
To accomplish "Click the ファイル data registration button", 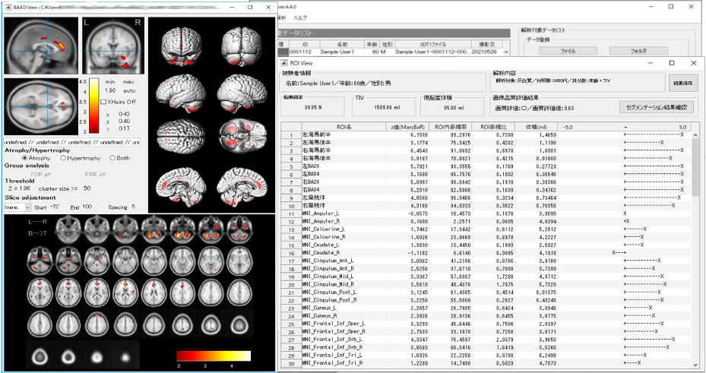I will pos(568,51).
